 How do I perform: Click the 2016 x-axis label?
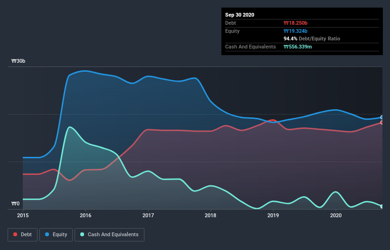tap(86, 215)
